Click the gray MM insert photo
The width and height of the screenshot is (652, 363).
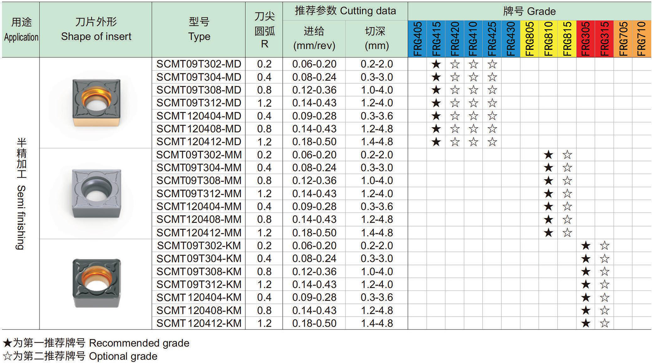click(x=96, y=193)
